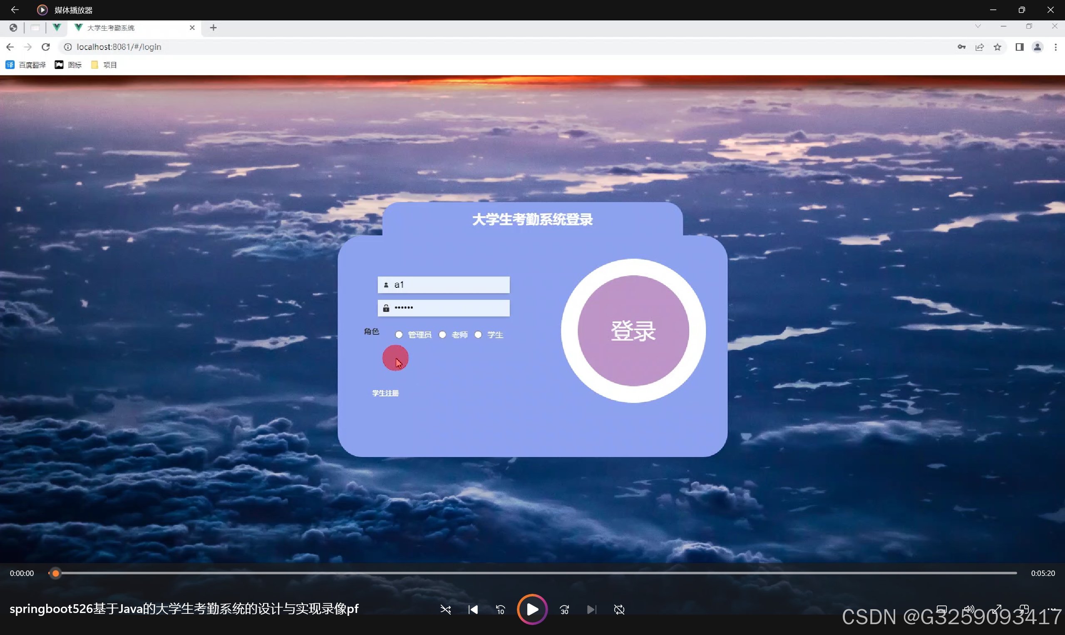Open the saved passwords key icon
Viewport: 1065px width, 635px height.
961,47
